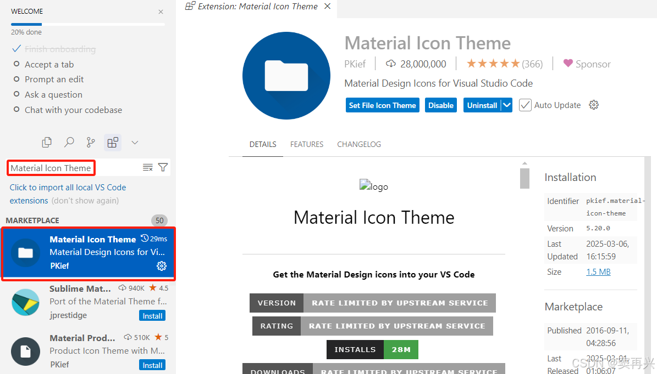Image resolution: width=657 pixels, height=374 pixels.
Task: Click the Marketplace details heading
Action: pos(573,307)
